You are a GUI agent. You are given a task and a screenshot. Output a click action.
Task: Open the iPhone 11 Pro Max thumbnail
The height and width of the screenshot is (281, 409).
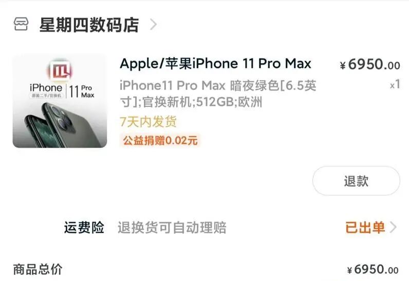coord(60,101)
